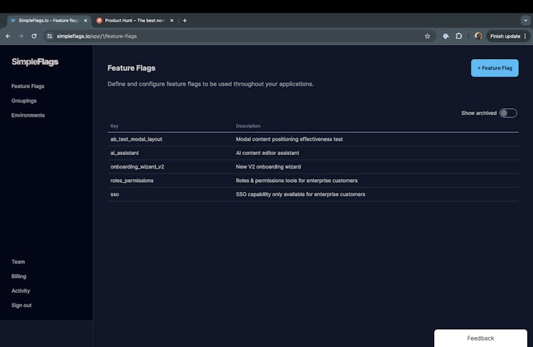Open a new tab with the plus icon
The width and height of the screenshot is (533, 347).
pos(185,21)
